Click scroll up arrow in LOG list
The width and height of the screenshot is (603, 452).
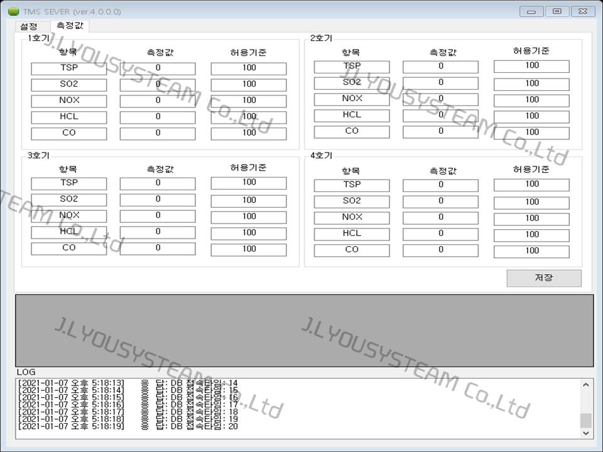(585, 384)
